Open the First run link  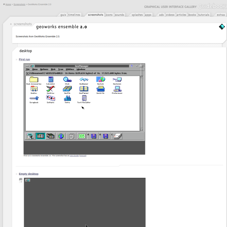click(24, 59)
